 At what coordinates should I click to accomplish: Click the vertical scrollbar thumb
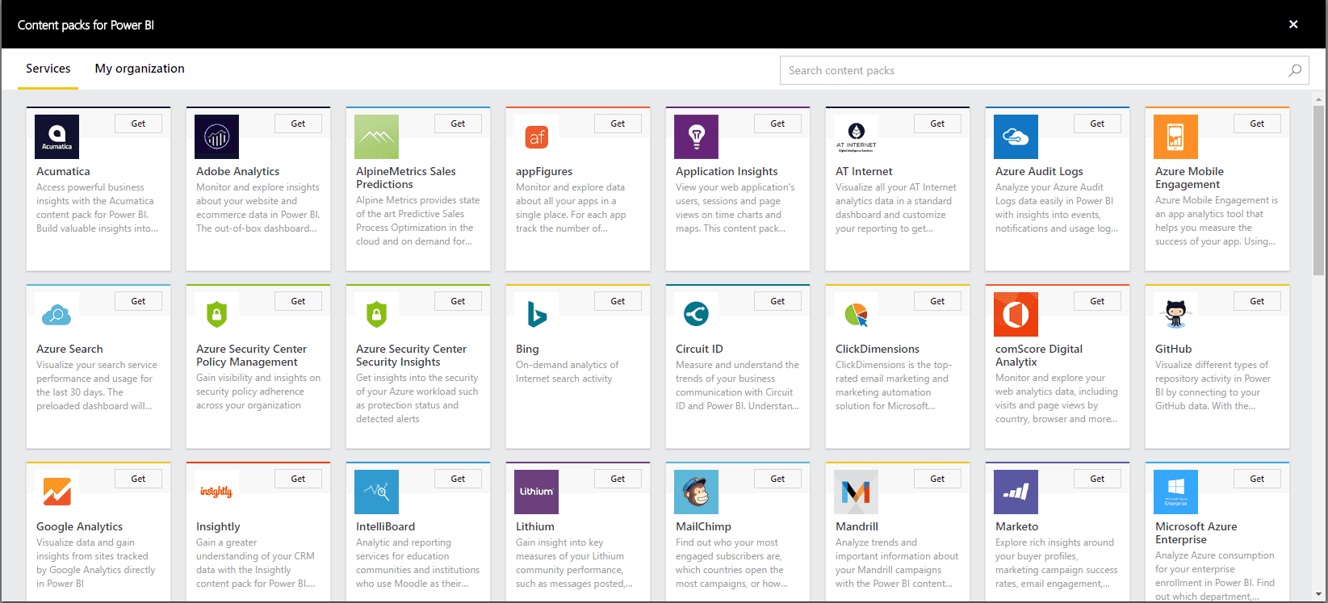pyautogui.click(x=1319, y=191)
